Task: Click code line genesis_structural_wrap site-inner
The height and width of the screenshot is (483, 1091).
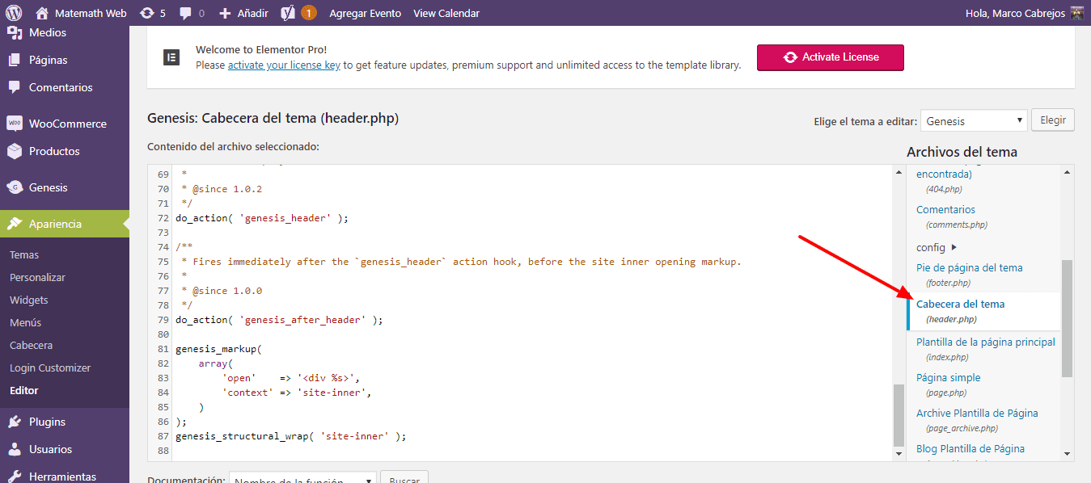Action: [x=290, y=436]
